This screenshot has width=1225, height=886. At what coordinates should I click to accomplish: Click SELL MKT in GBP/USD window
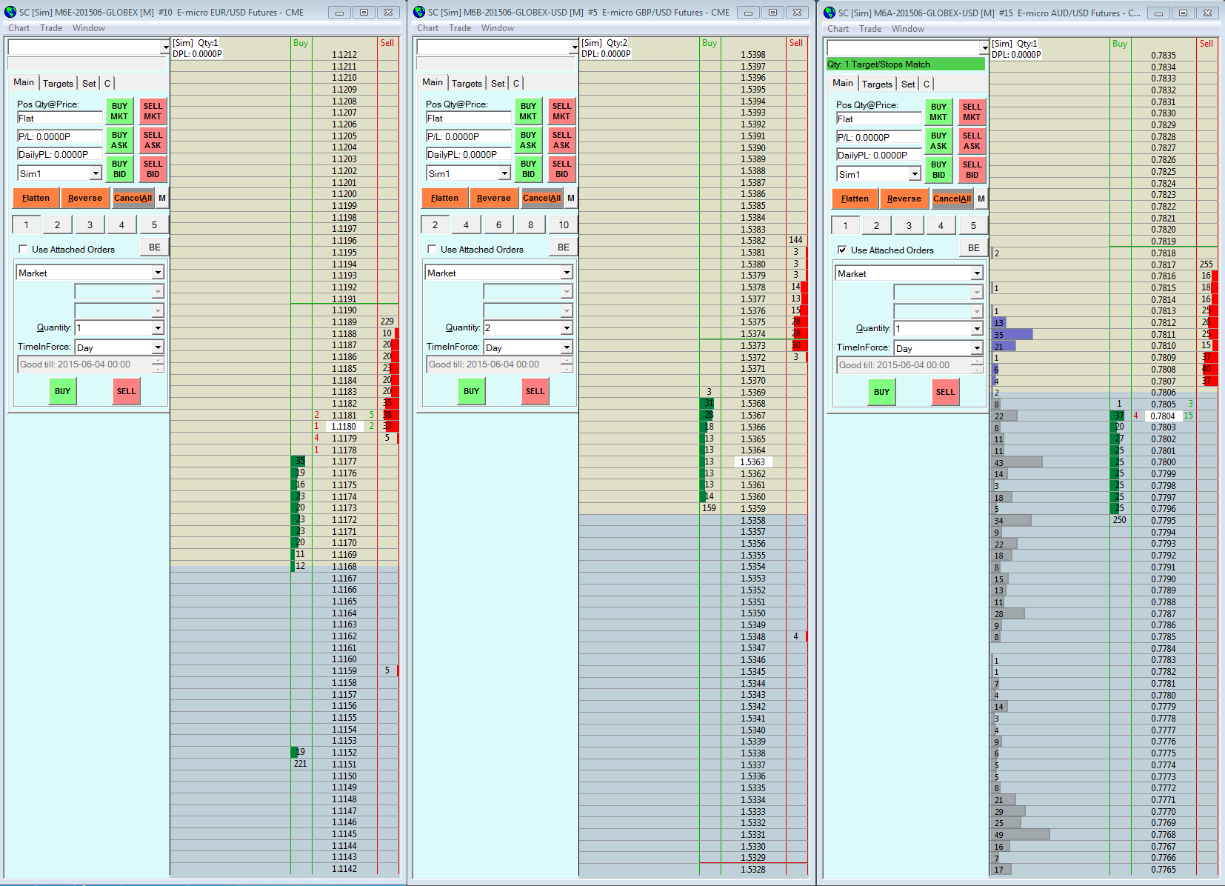click(561, 111)
